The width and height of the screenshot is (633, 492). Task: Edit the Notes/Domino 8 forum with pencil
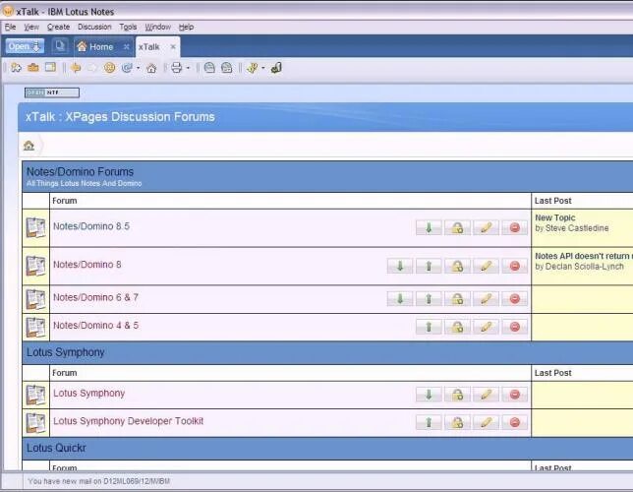[486, 266]
